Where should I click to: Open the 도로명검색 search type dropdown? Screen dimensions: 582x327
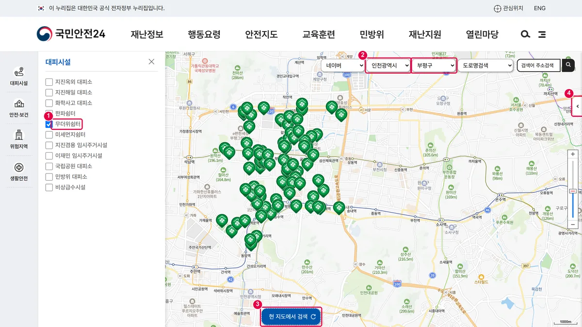[485, 65]
